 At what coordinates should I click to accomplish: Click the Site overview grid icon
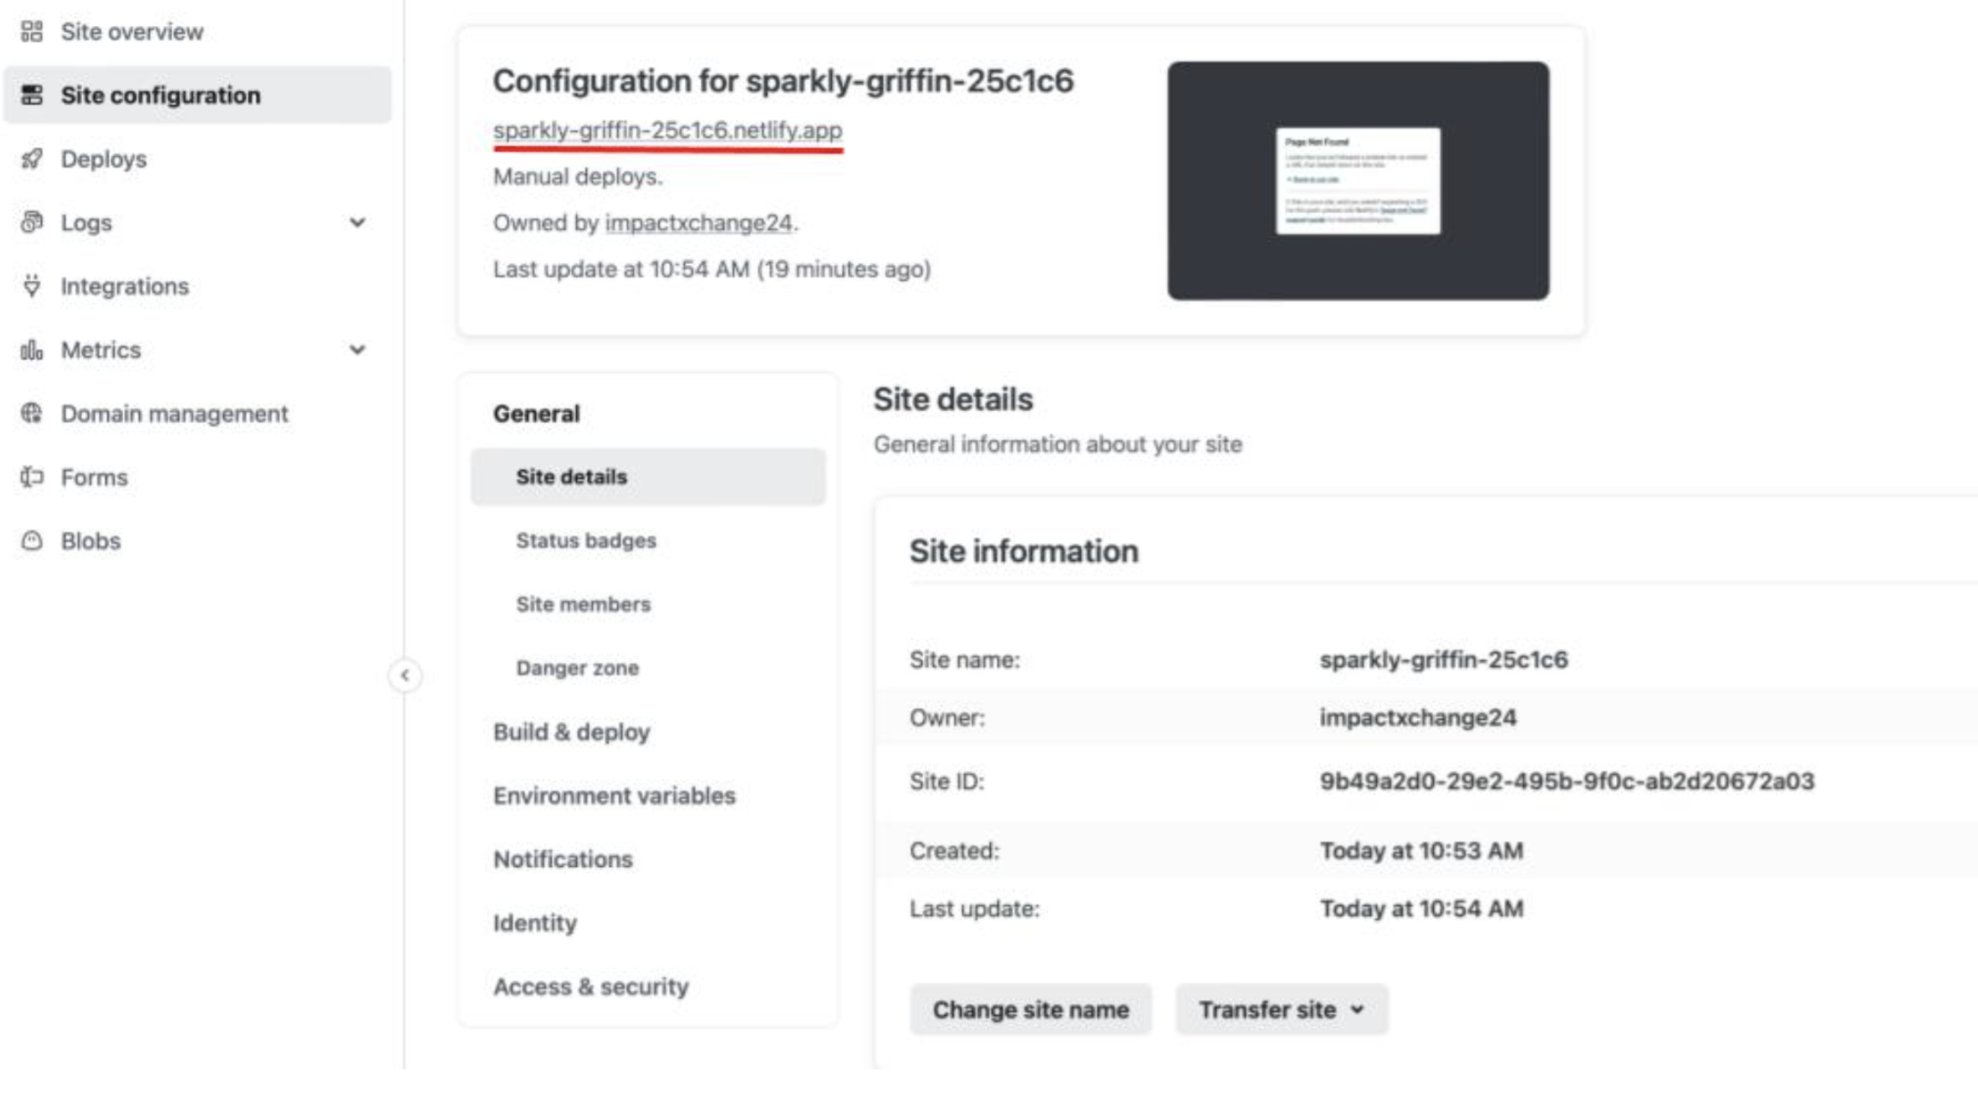32,32
